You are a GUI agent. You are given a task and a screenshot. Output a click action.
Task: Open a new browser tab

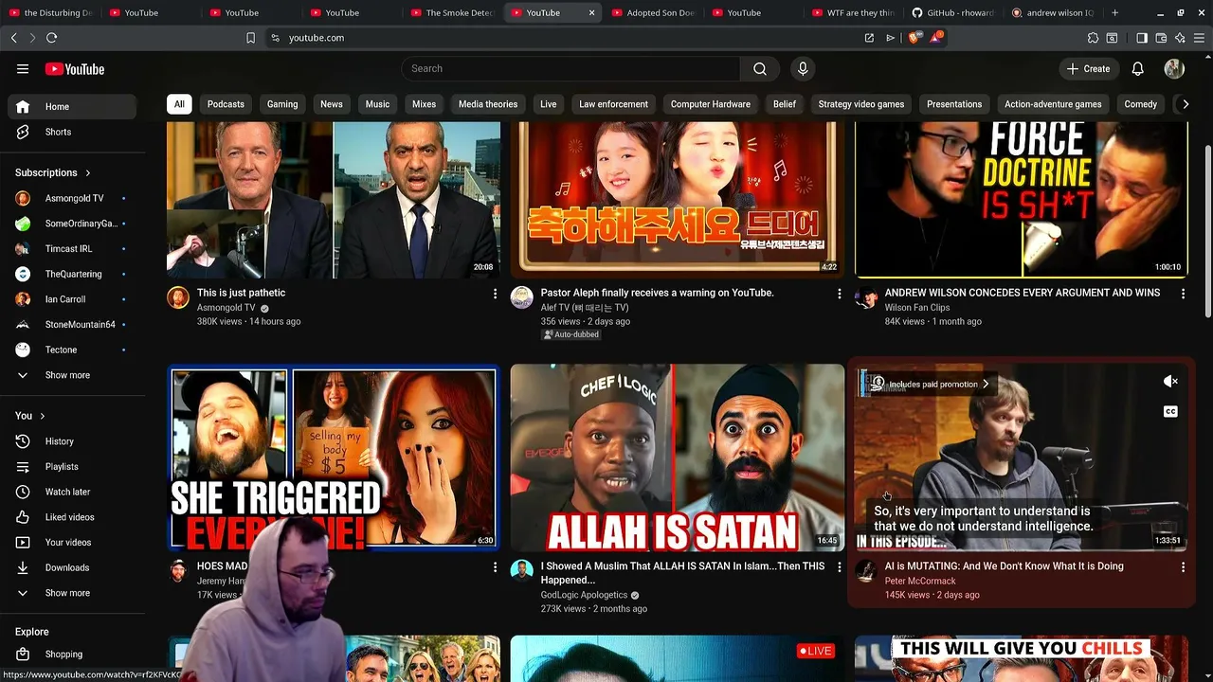(1114, 12)
